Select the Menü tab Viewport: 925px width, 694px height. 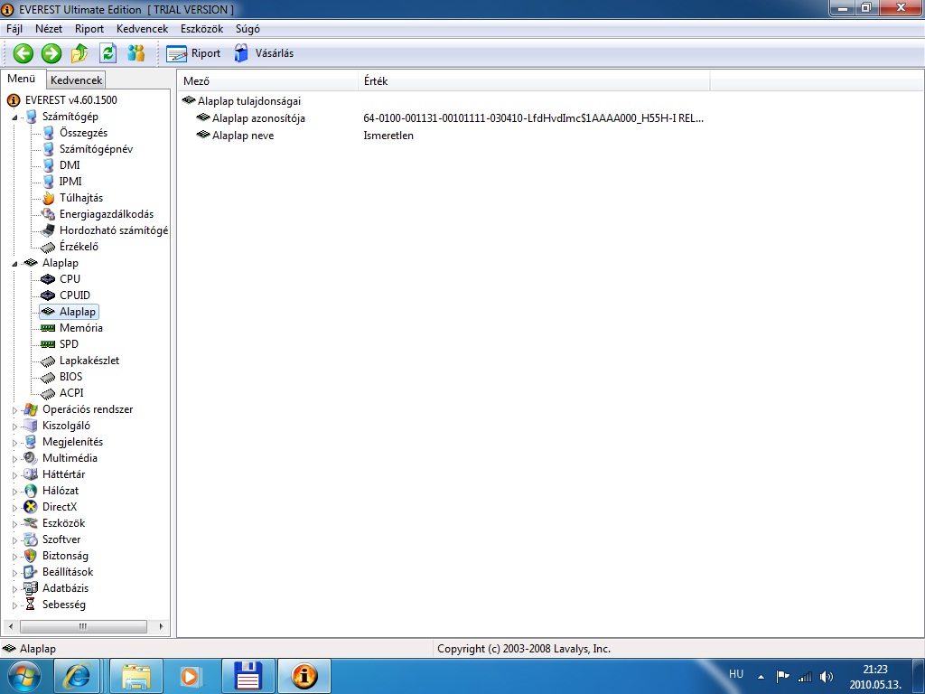pyautogui.click(x=22, y=79)
